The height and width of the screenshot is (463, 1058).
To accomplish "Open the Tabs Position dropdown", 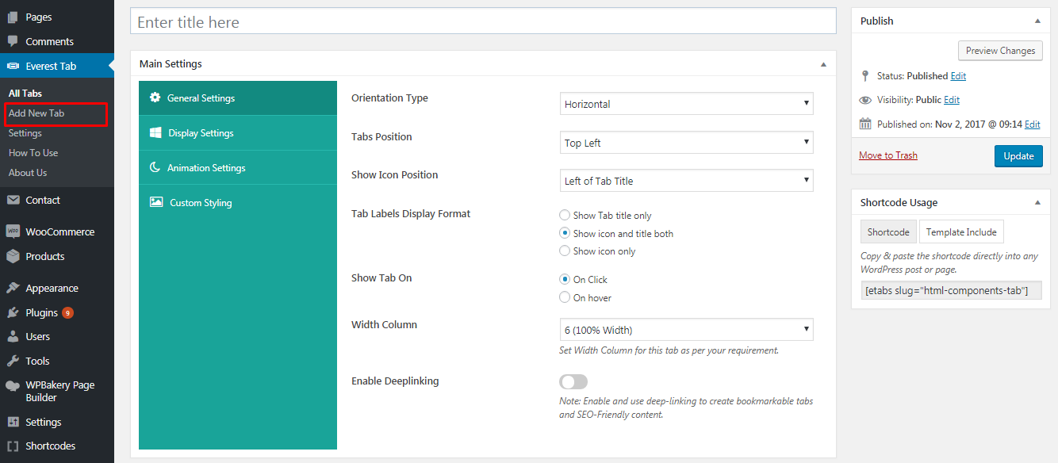I will [x=686, y=143].
